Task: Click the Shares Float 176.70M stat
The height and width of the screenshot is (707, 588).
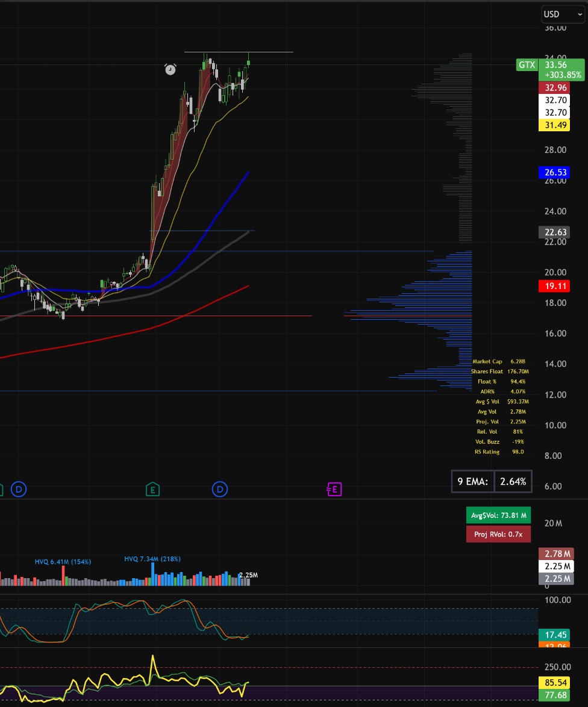Action: [x=500, y=372]
